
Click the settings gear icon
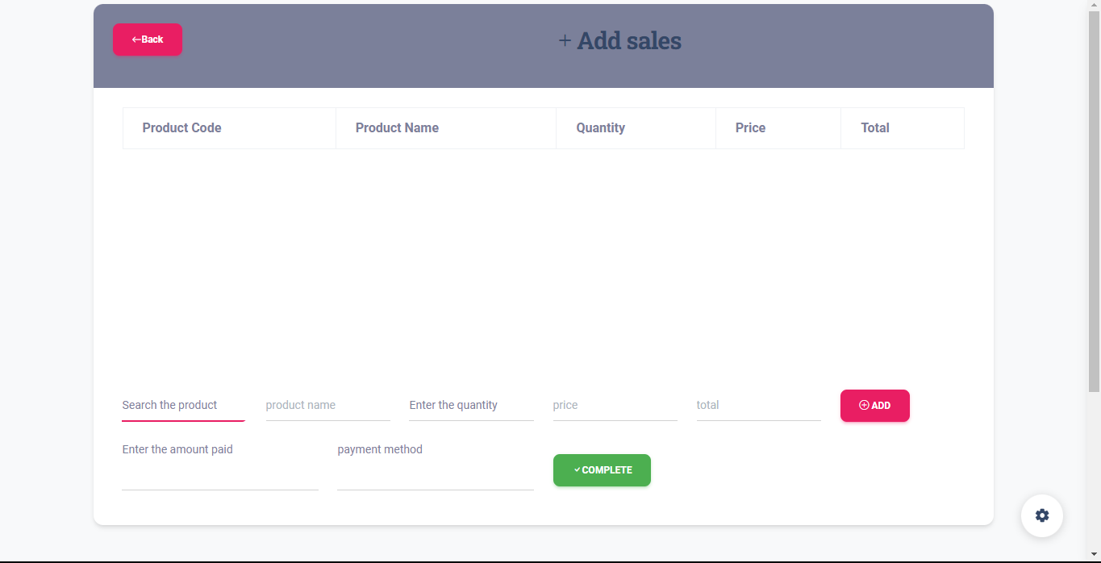tap(1042, 515)
